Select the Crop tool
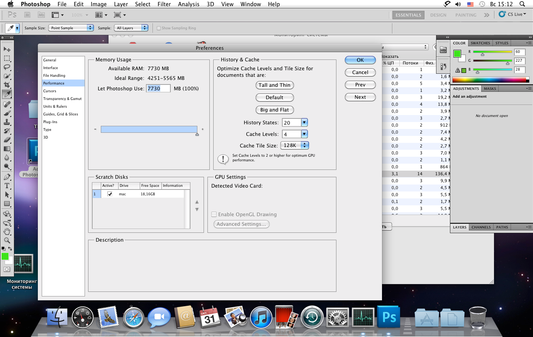This screenshot has height=337, width=533. (x=7, y=85)
